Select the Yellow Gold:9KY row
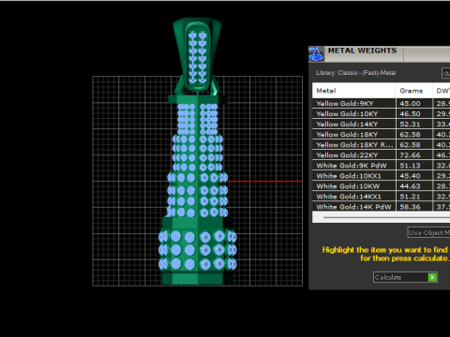This screenshot has width=450, height=337. click(x=381, y=103)
